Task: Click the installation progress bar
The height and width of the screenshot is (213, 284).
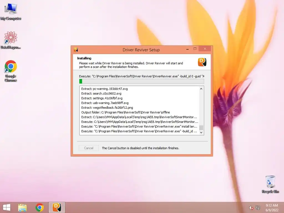Action: [x=142, y=81]
